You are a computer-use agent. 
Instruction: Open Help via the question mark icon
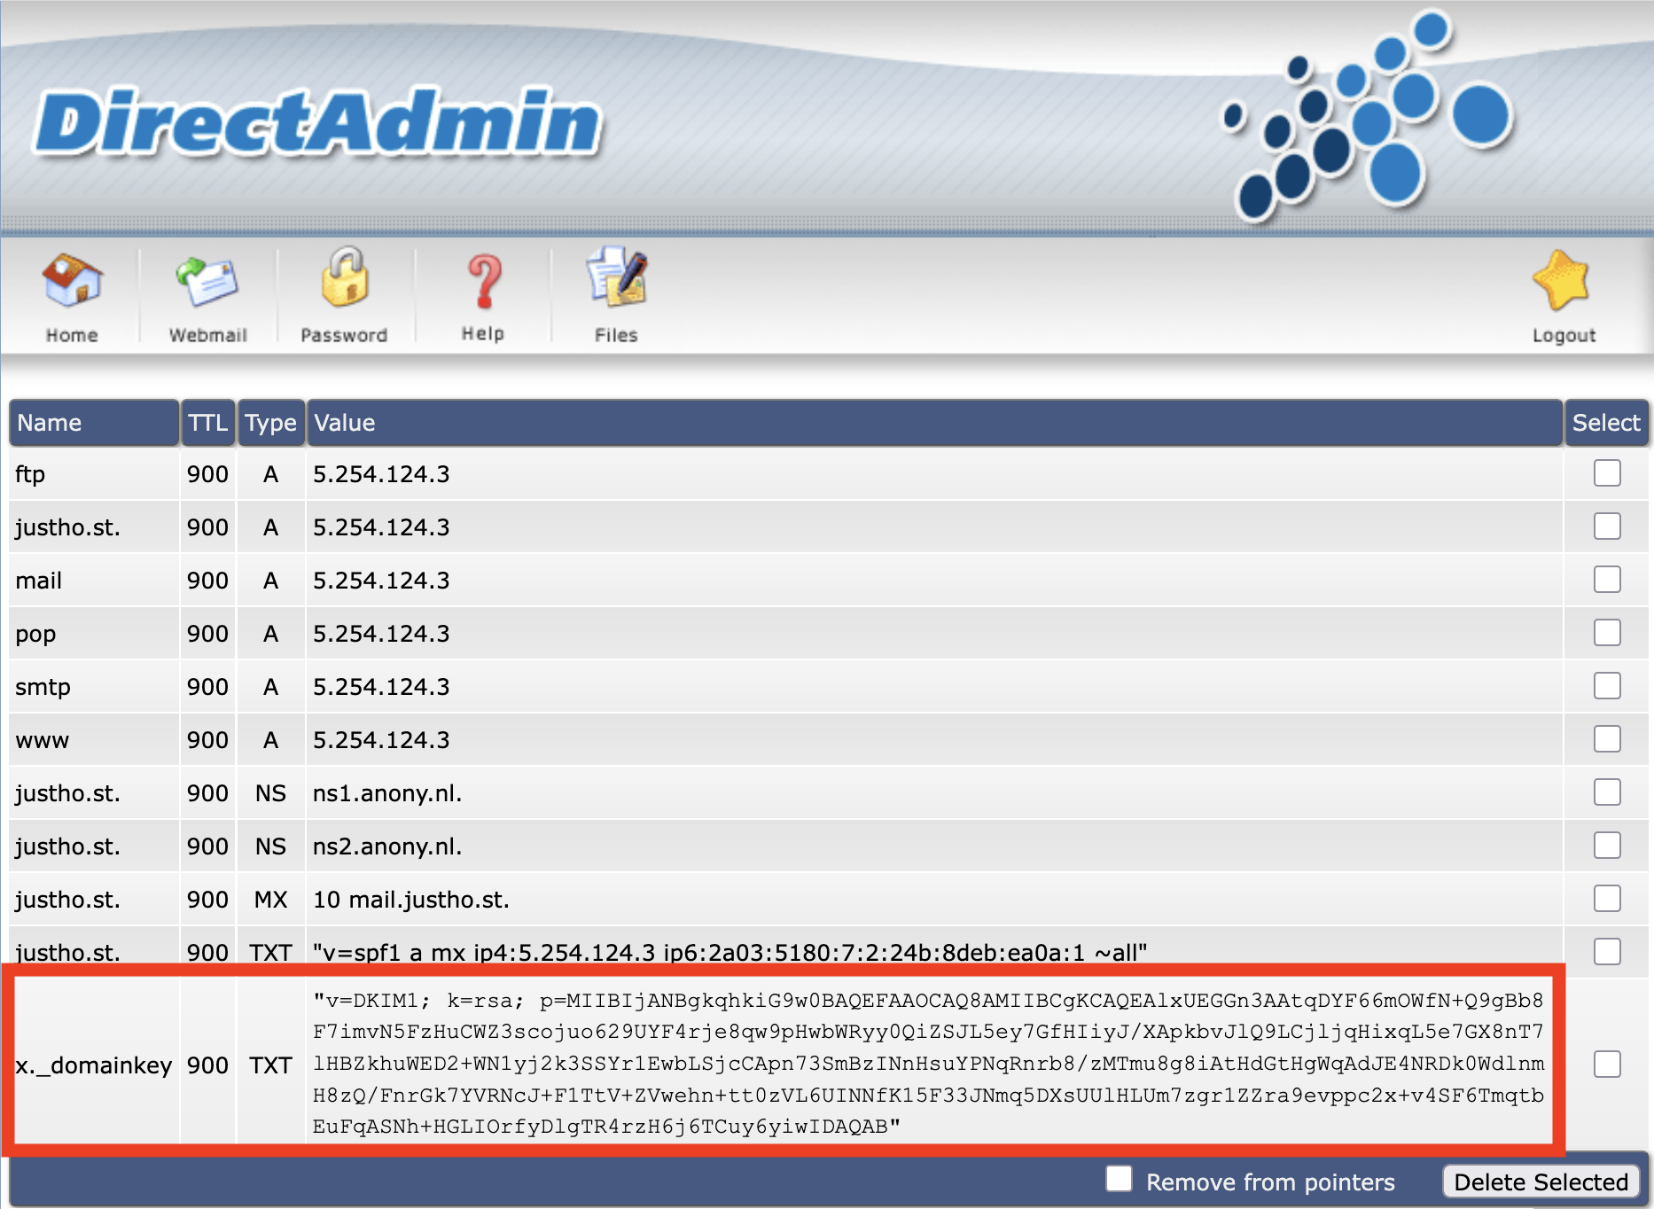click(482, 288)
